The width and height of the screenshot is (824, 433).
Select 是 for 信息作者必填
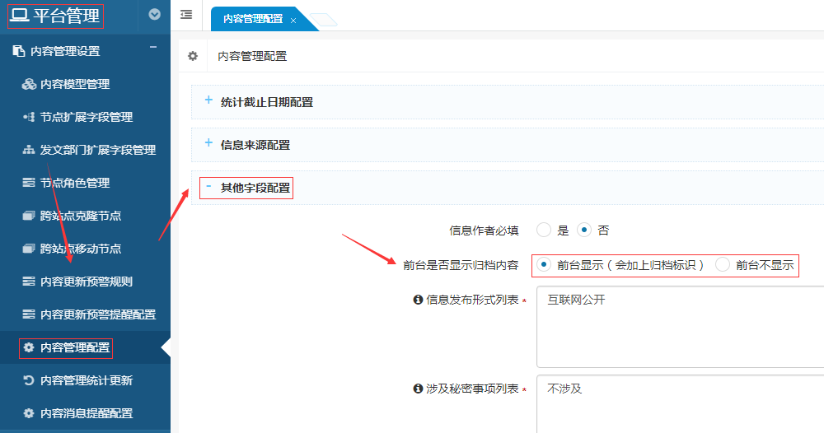pos(544,230)
